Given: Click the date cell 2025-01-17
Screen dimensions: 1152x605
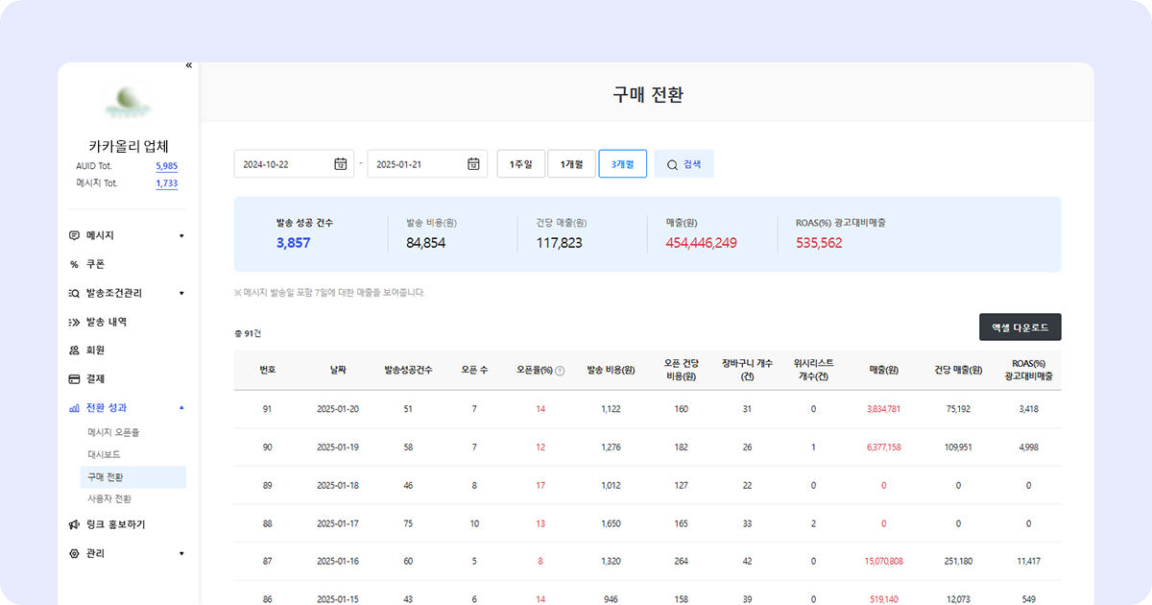Looking at the screenshot, I should pyautogui.click(x=338, y=523).
